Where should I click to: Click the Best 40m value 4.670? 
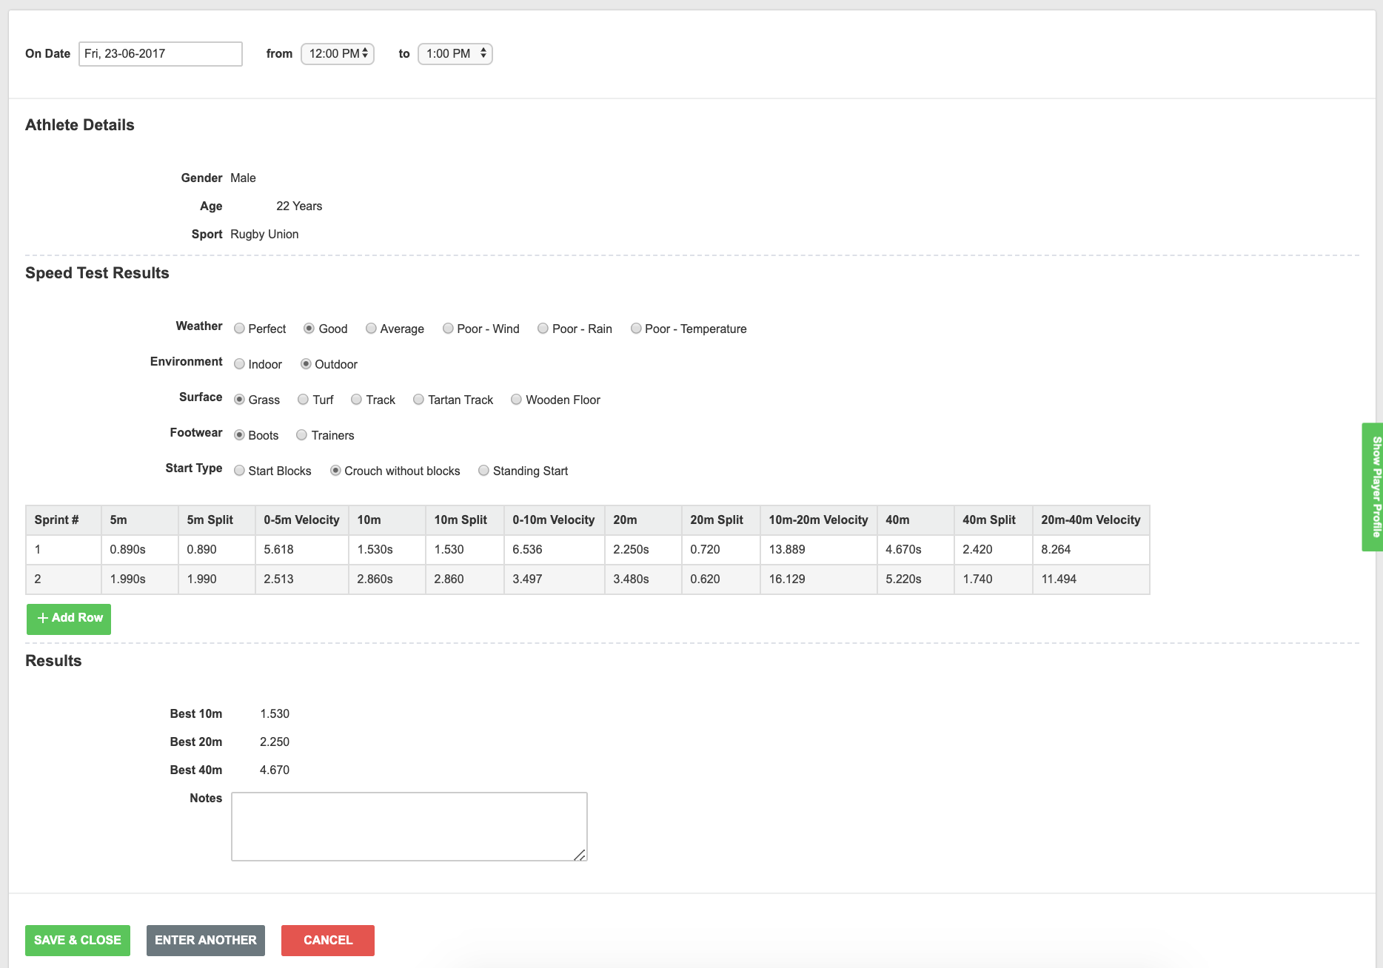pos(275,770)
